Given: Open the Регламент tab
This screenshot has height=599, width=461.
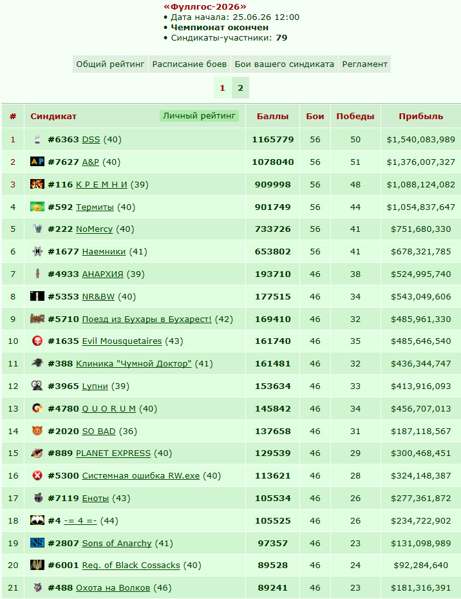Looking at the screenshot, I should coord(364,64).
